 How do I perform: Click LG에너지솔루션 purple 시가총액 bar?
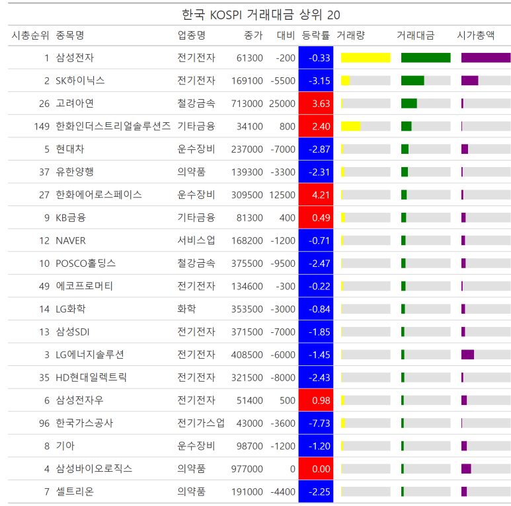467,355
